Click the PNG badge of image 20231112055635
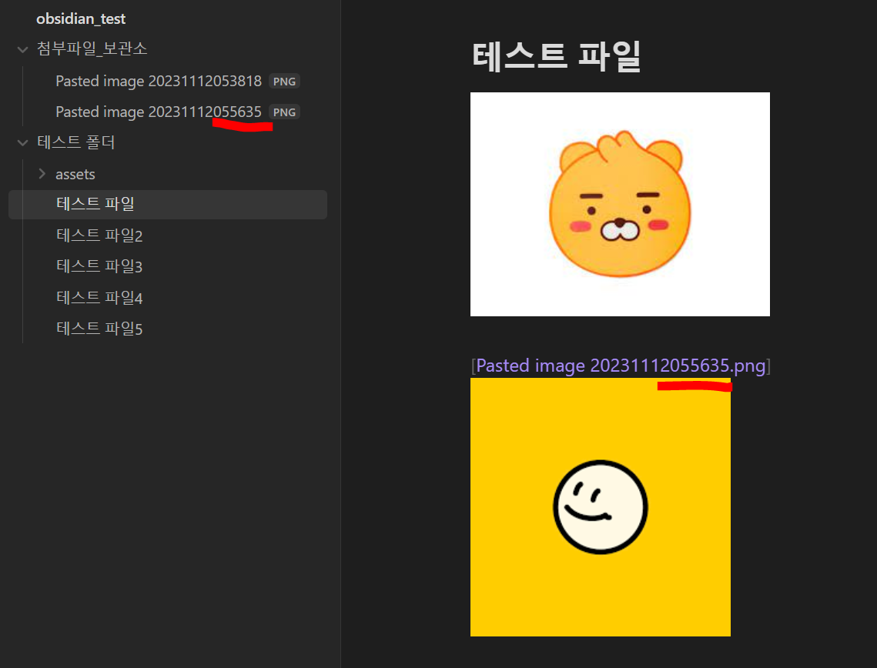The image size is (877, 668). click(x=284, y=112)
